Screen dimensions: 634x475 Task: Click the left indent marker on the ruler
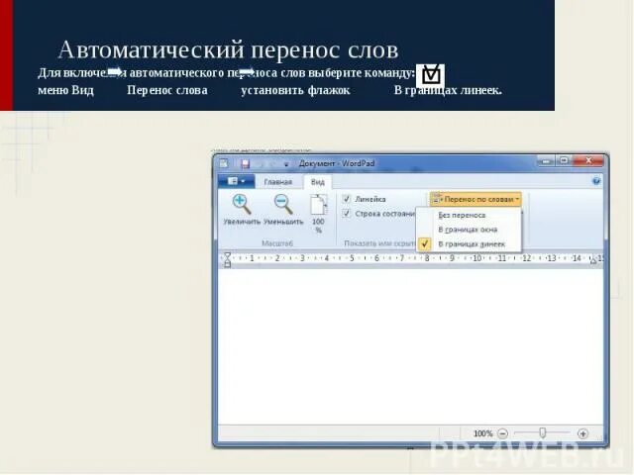[228, 259]
